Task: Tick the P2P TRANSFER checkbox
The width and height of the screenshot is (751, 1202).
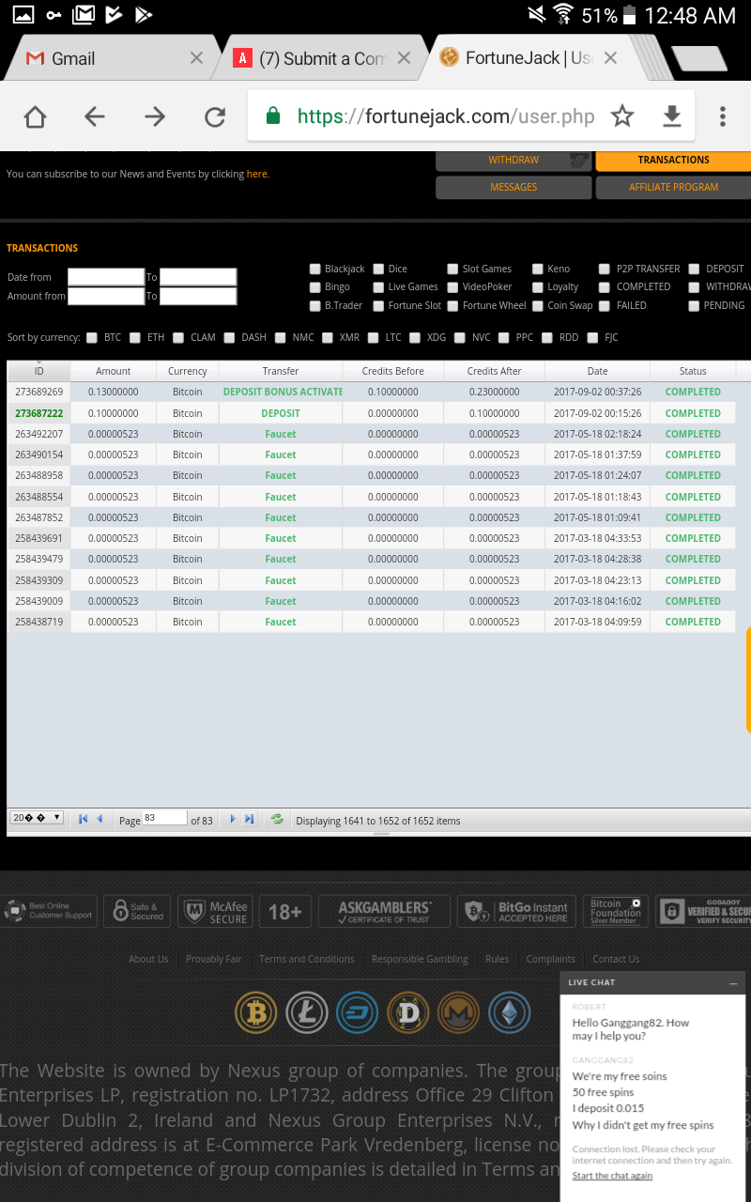Action: (606, 269)
